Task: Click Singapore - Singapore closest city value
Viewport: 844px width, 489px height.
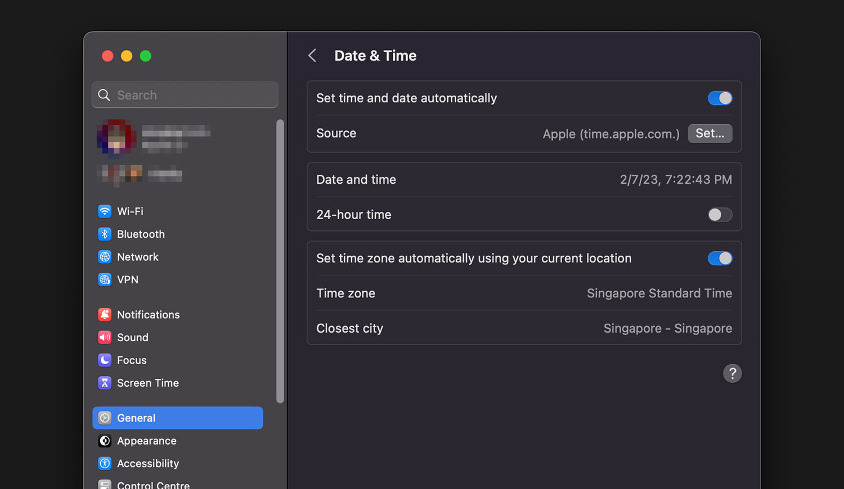Action: [x=668, y=328]
